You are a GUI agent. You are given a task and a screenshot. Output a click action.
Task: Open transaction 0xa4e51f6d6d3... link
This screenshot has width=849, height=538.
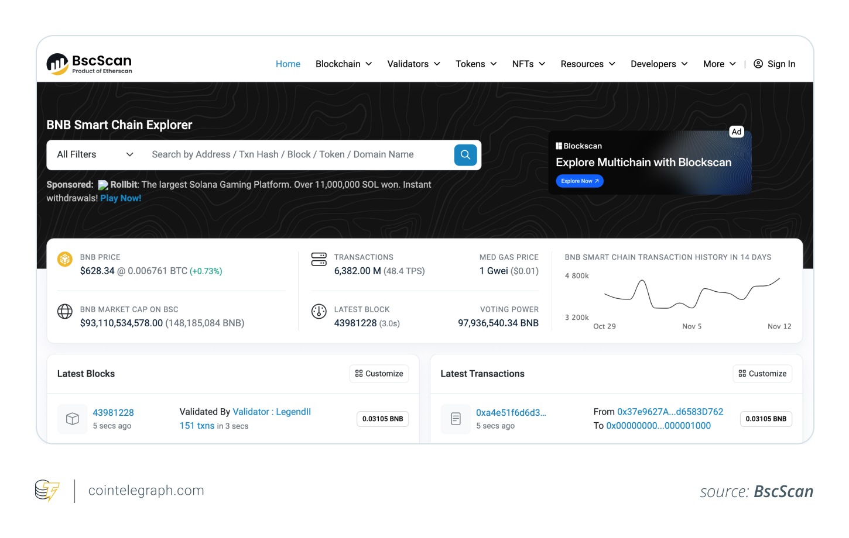pos(511,413)
